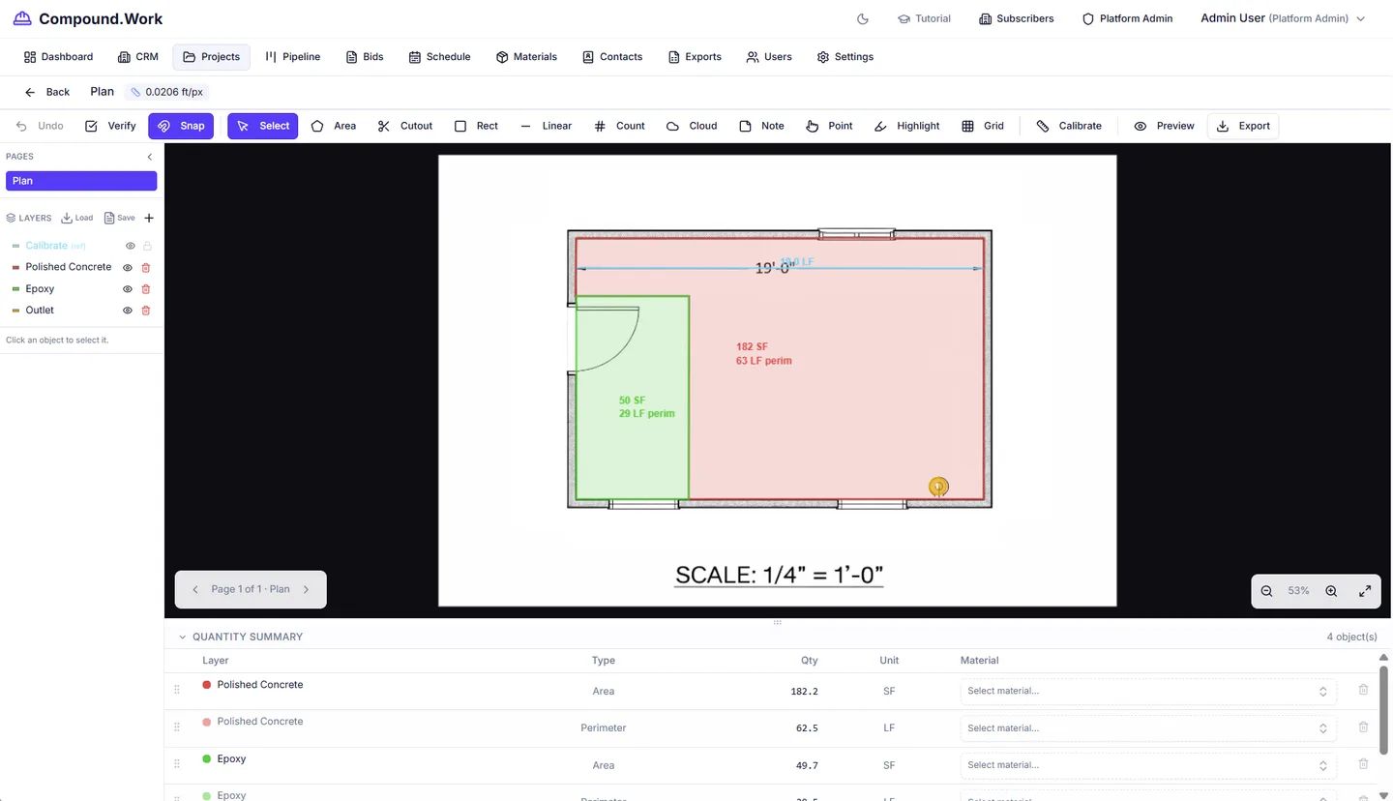Delete the Outlet layer

pos(146,311)
